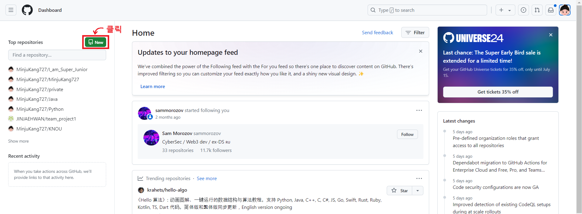Click the page vertical scrollbar

579,109
